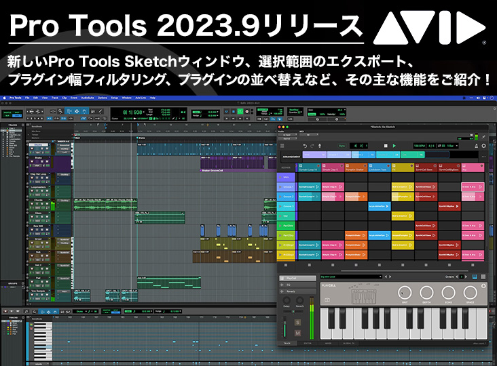This screenshot has height=366, width=497.
Task: Adjust the SPACE knob on PlayCell
Action: click(470, 293)
